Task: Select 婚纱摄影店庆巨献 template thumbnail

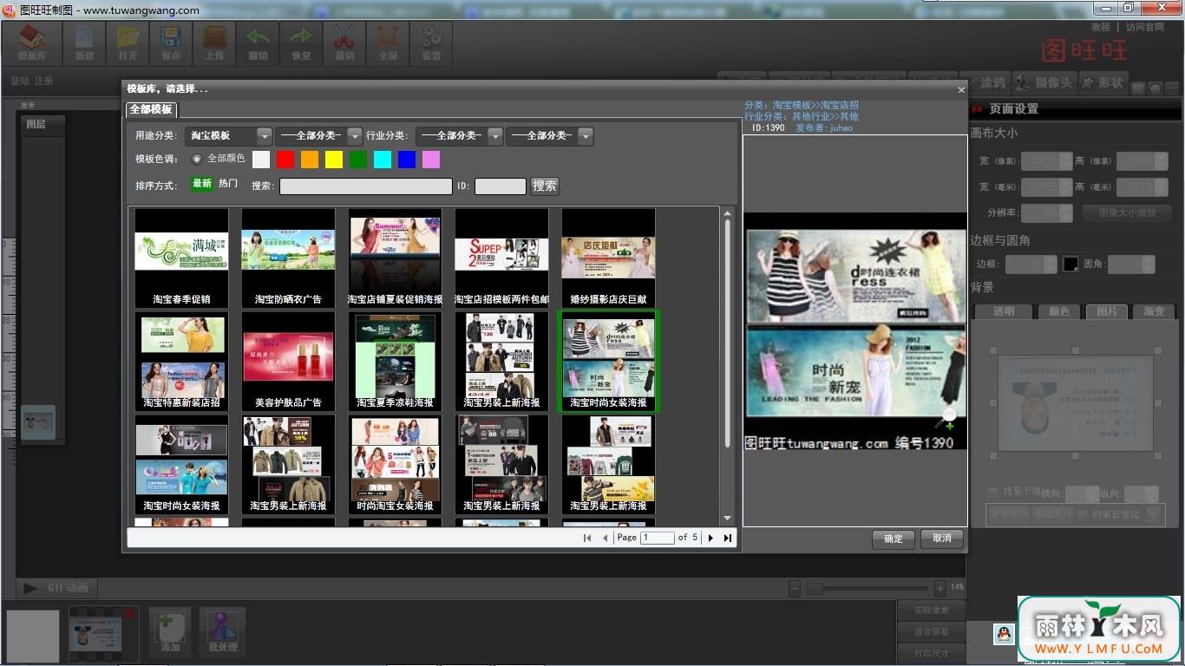Action: [x=608, y=258]
